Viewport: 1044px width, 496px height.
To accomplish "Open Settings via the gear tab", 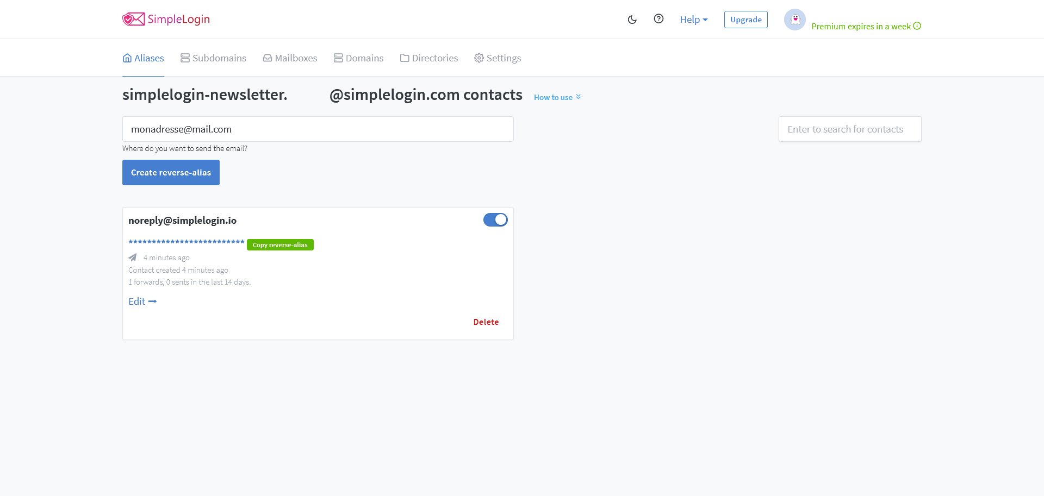I will [498, 58].
